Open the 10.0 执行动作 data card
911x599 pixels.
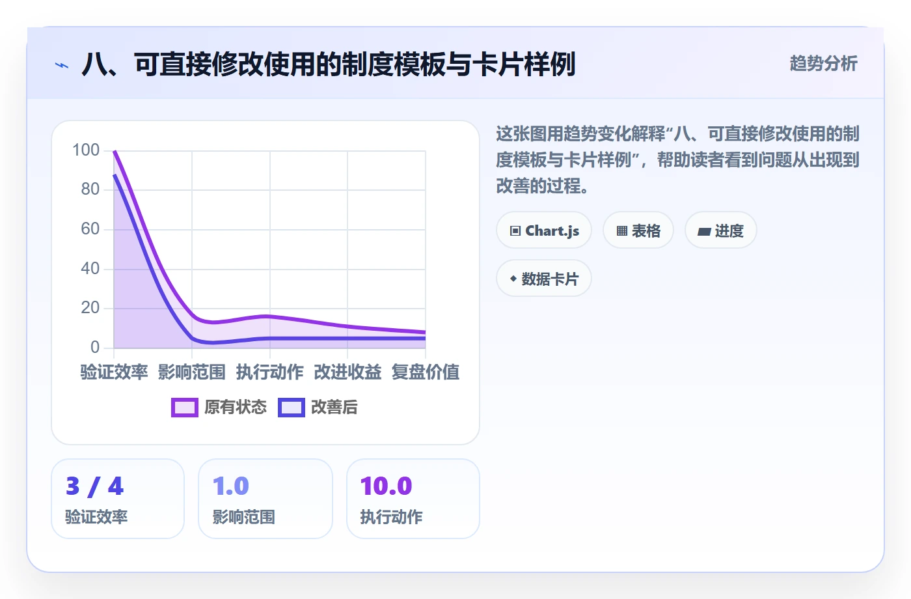[413, 499]
